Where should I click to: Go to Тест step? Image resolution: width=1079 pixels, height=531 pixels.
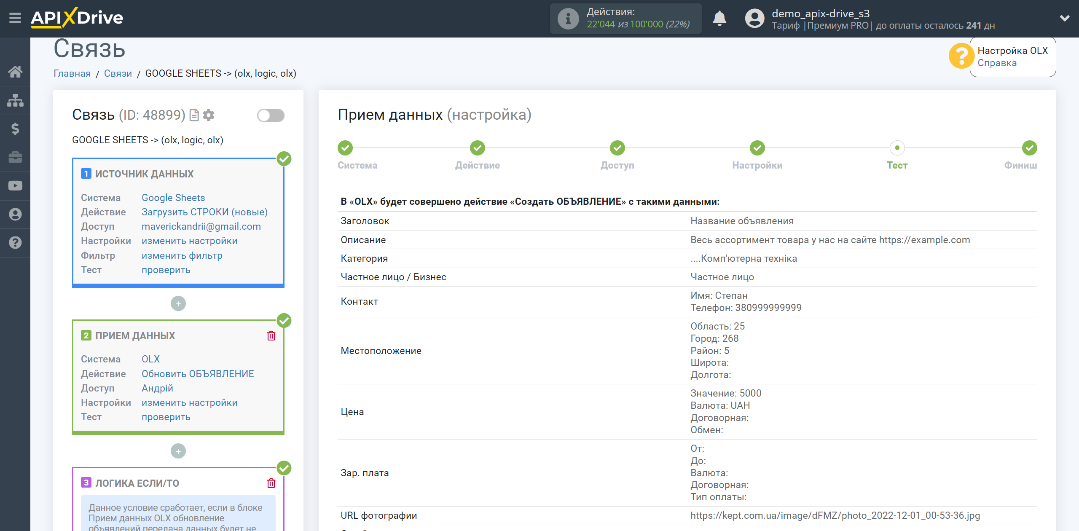(897, 148)
